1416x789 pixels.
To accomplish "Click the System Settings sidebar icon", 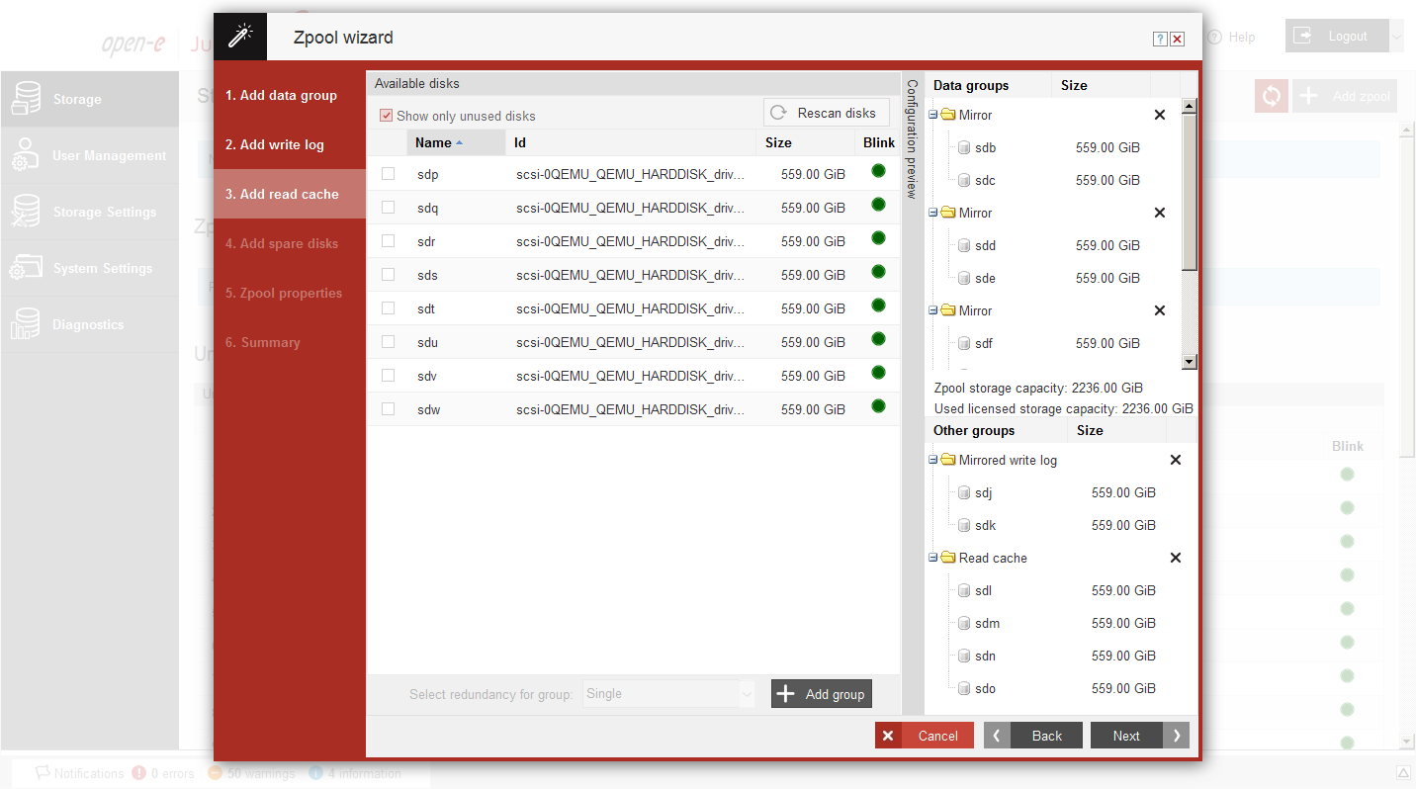I will point(25,268).
